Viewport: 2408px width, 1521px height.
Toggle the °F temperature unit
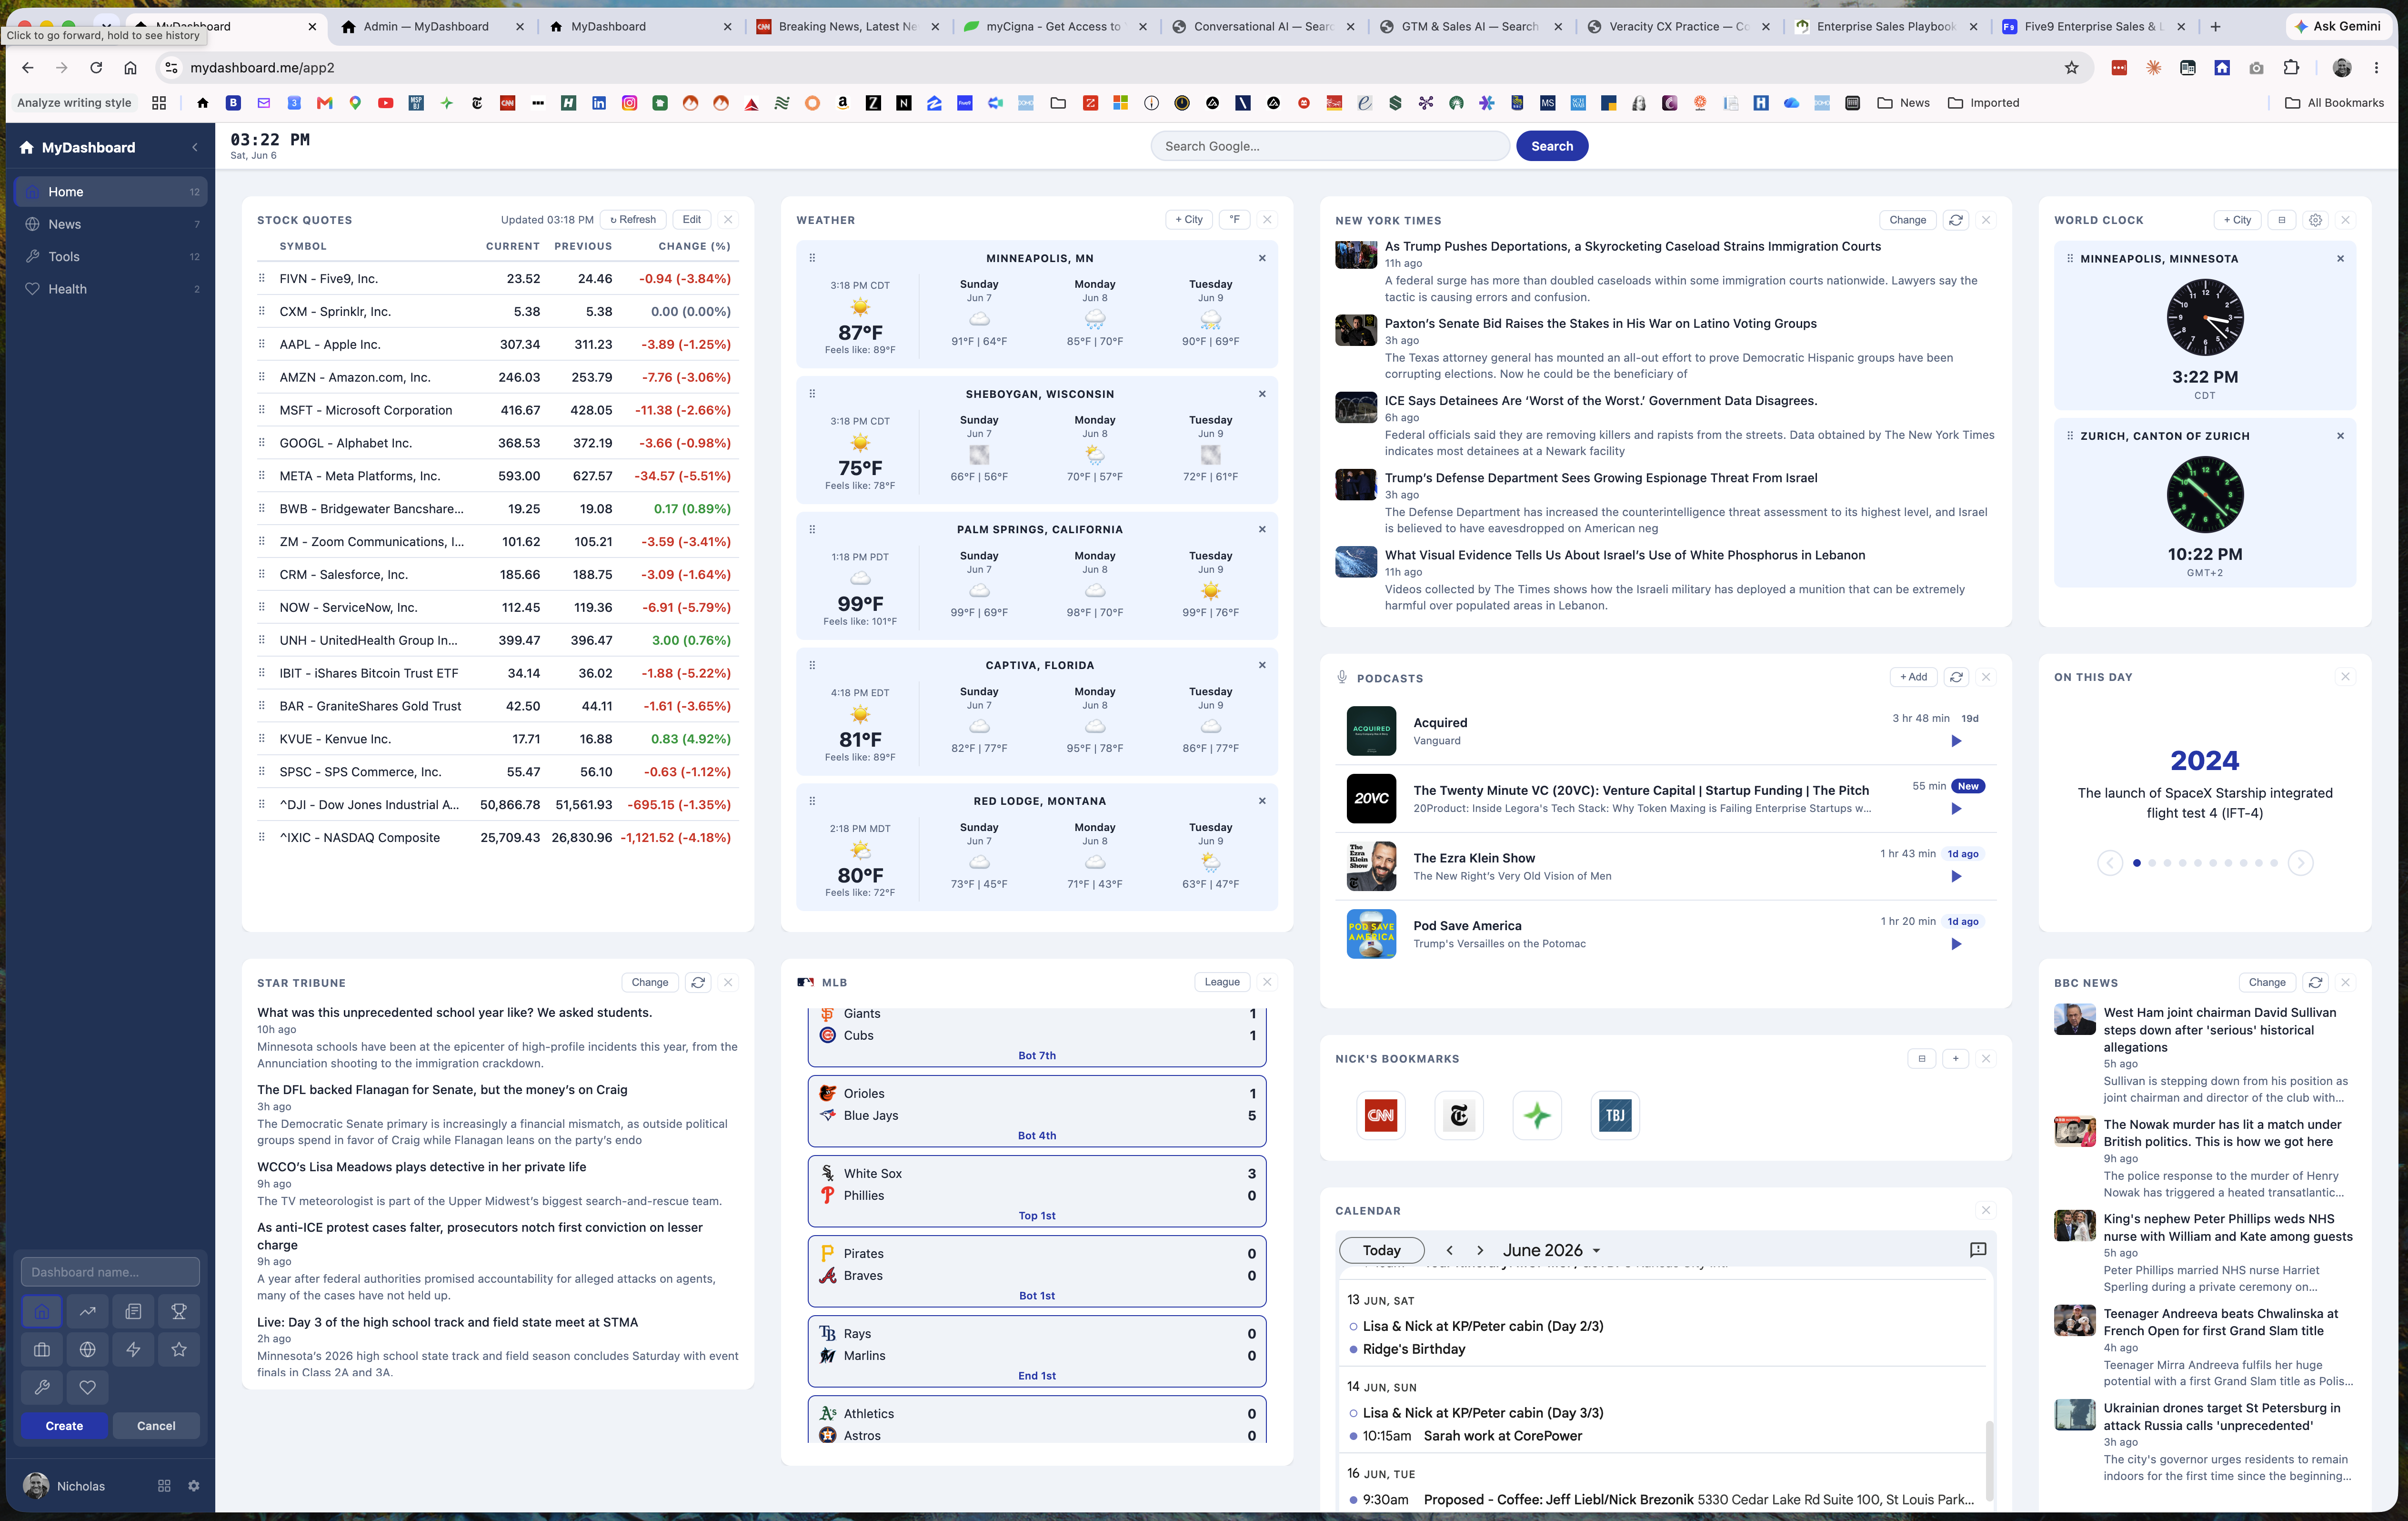1235,220
